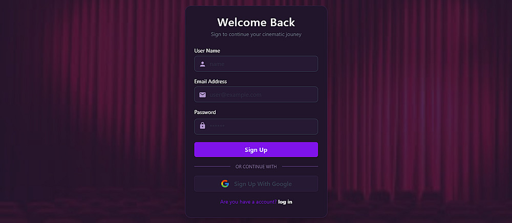This screenshot has width=512, height=223.
Task: Click the padlock icon in Password field
Action: tap(203, 126)
